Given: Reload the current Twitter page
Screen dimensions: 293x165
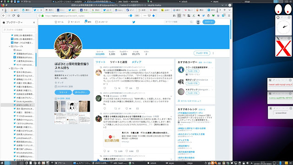Looking at the screenshot, I should (13, 16).
